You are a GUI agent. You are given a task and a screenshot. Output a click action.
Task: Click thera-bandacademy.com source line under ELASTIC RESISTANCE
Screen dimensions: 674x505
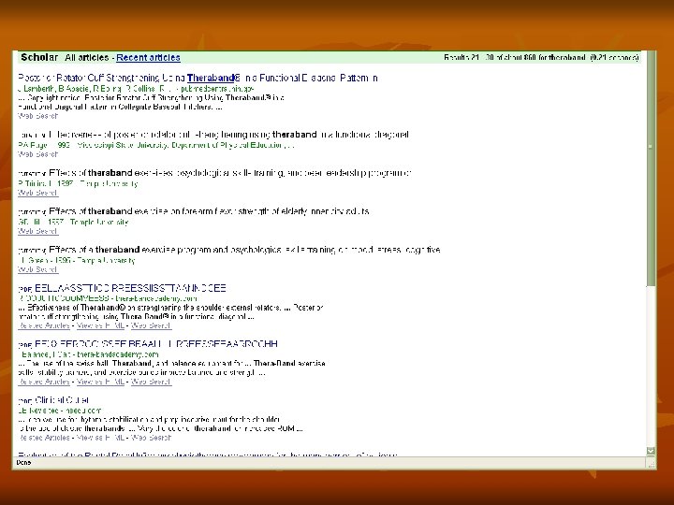pyautogui.click(x=108, y=298)
